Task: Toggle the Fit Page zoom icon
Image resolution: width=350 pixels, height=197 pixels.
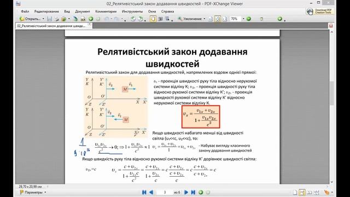Action: 218,19
